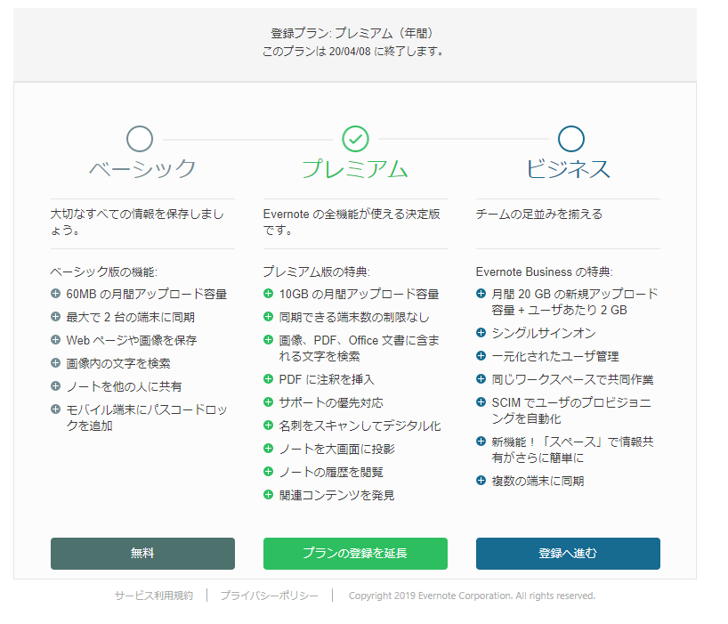Click plus icon beside 同じワークスペースで共同作業
Viewport: 728px width, 624px height.
tap(481, 379)
